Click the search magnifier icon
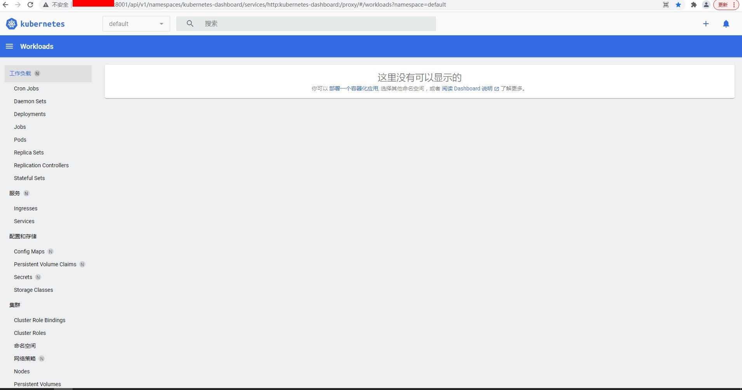Image resolution: width=742 pixels, height=390 pixels. coord(189,23)
